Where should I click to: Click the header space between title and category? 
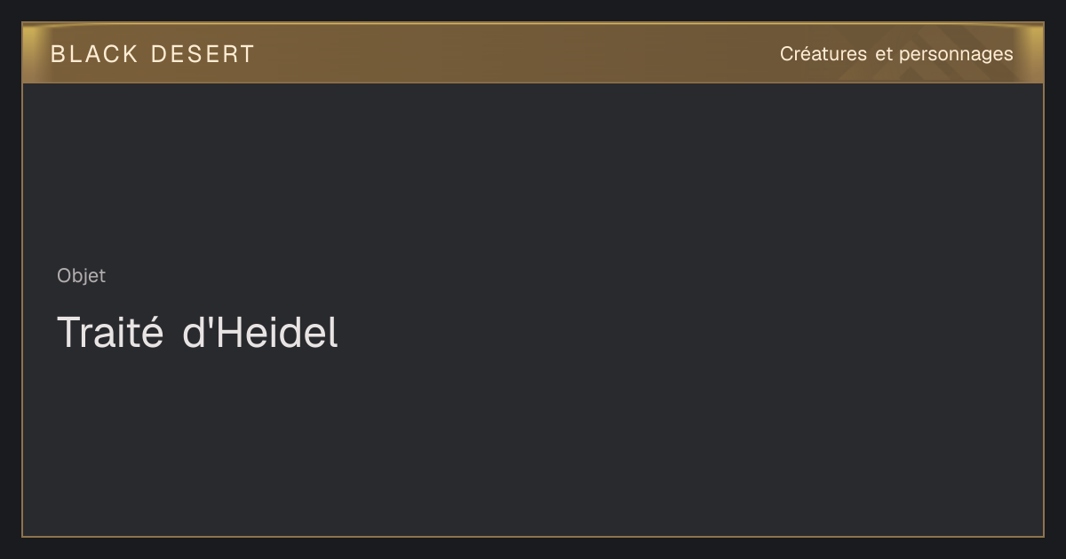pos(515,54)
